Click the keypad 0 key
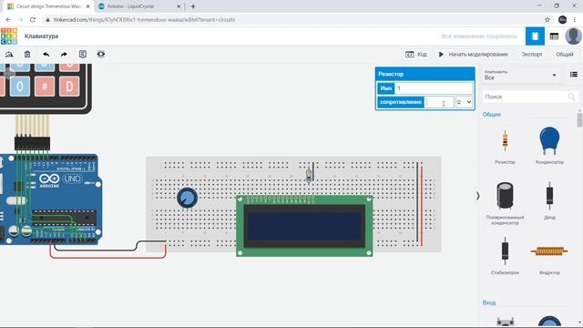Viewport: 583px width, 328px height. pos(20,87)
